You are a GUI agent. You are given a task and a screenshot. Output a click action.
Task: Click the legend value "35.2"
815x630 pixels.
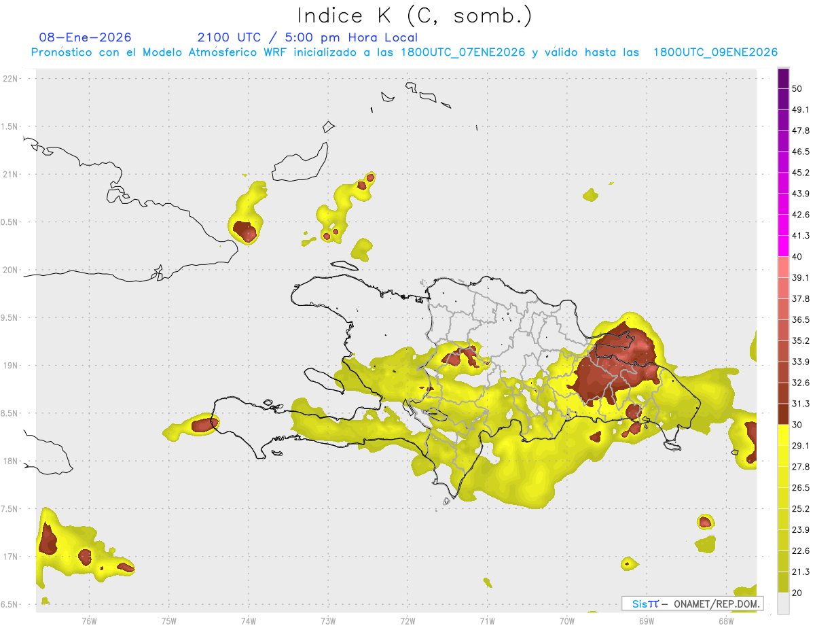(801, 340)
